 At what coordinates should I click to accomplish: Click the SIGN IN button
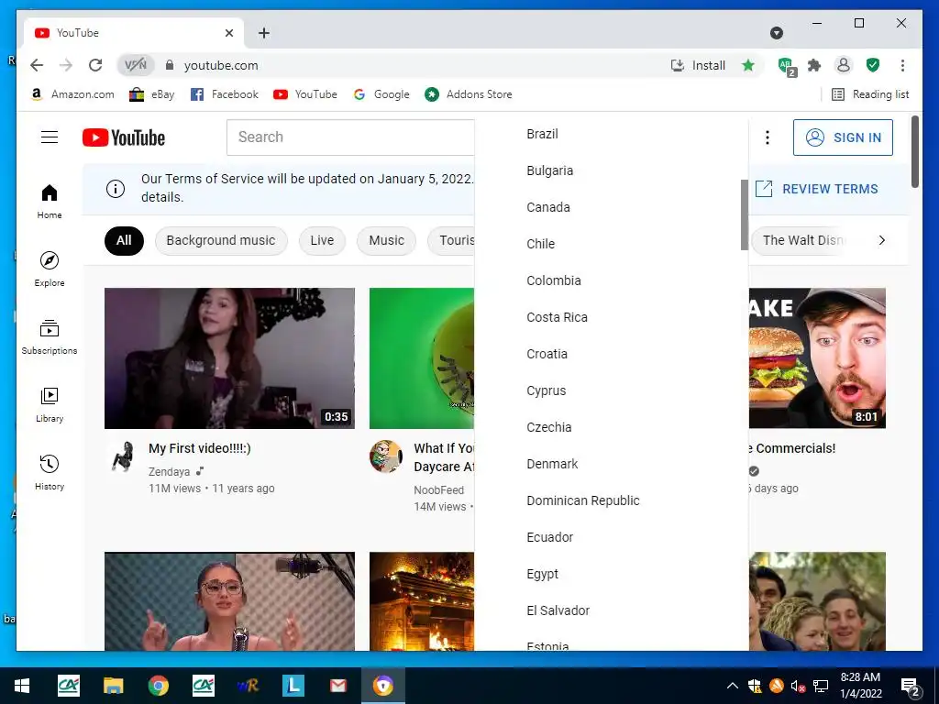coord(843,137)
